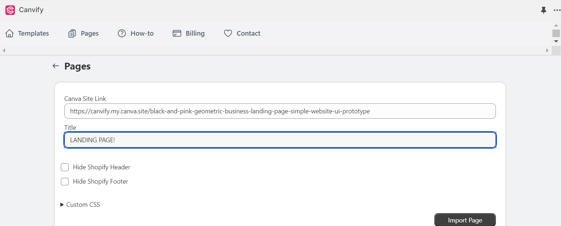The image size is (561, 226).
Task: Click the Title input field
Action: (x=280, y=140)
